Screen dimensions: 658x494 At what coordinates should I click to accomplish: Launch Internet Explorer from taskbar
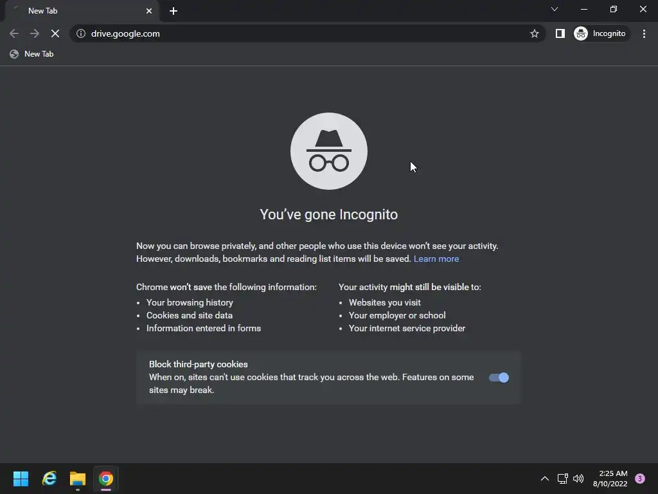(x=49, y=479)
